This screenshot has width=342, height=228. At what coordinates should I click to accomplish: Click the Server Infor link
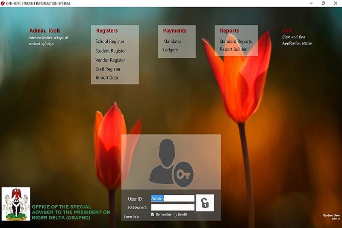[x=132, y=217]
